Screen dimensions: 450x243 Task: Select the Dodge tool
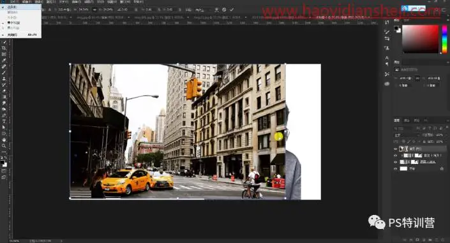point(4,109)
